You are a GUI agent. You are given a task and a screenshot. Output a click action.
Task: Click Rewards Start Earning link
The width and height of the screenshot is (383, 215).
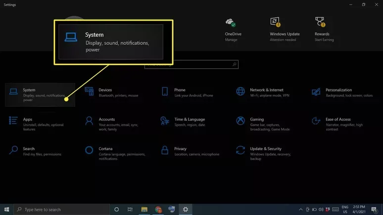click(x=324, y=40)
